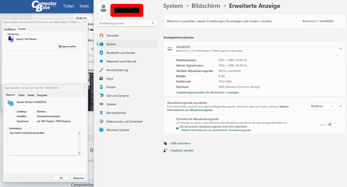
Task: Select the Konten settings entry
Action: click(x=127, y=87)
